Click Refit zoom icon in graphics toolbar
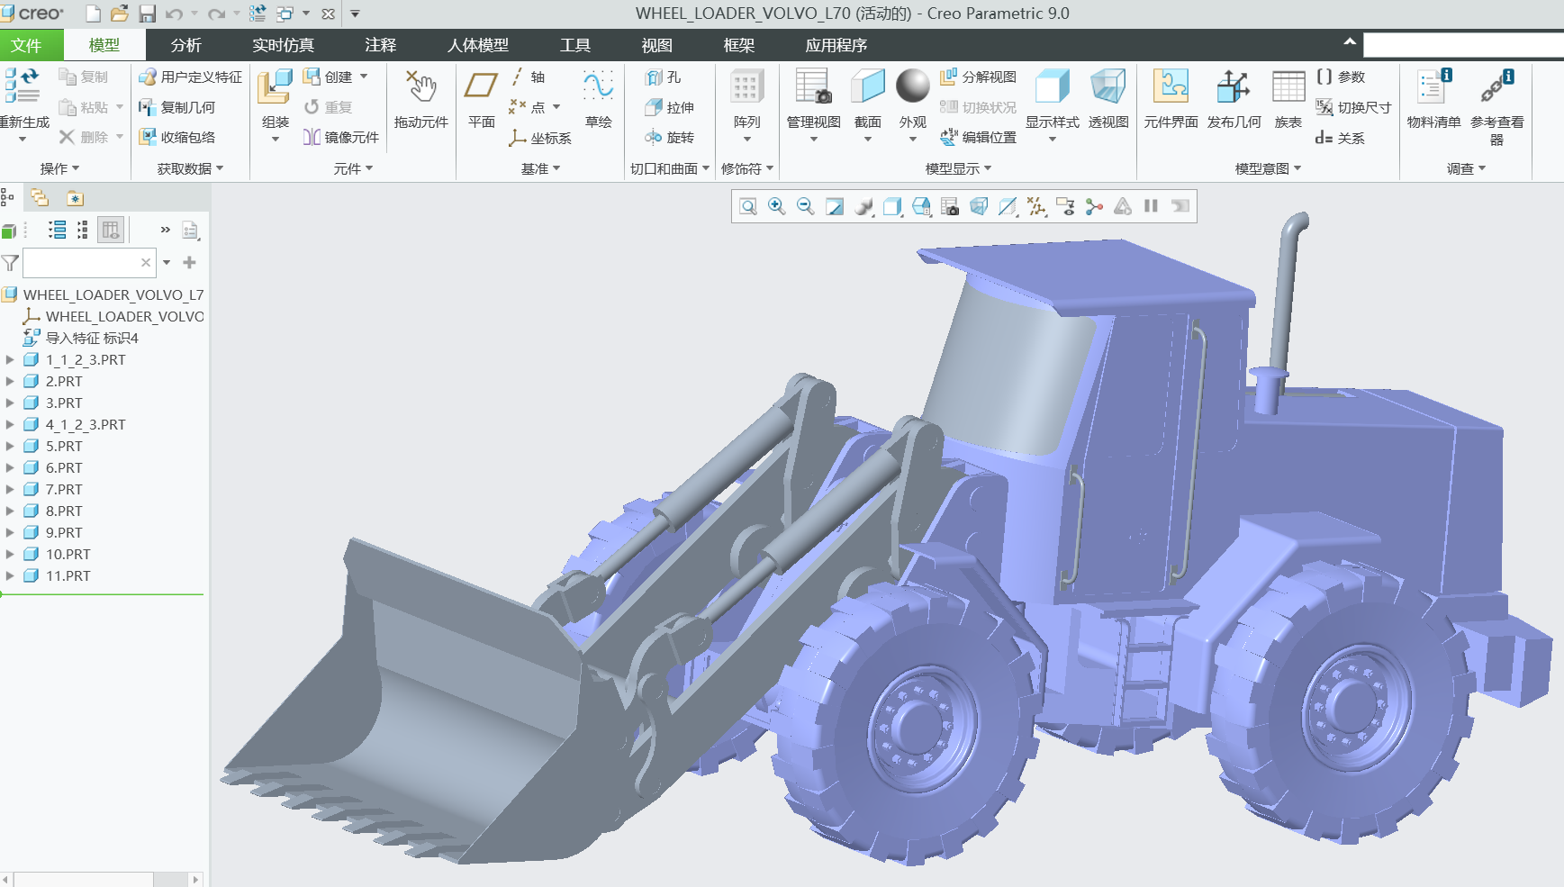Image resolution: width=1564 pixels, height=887 pixels. click(x=747, y=207)
